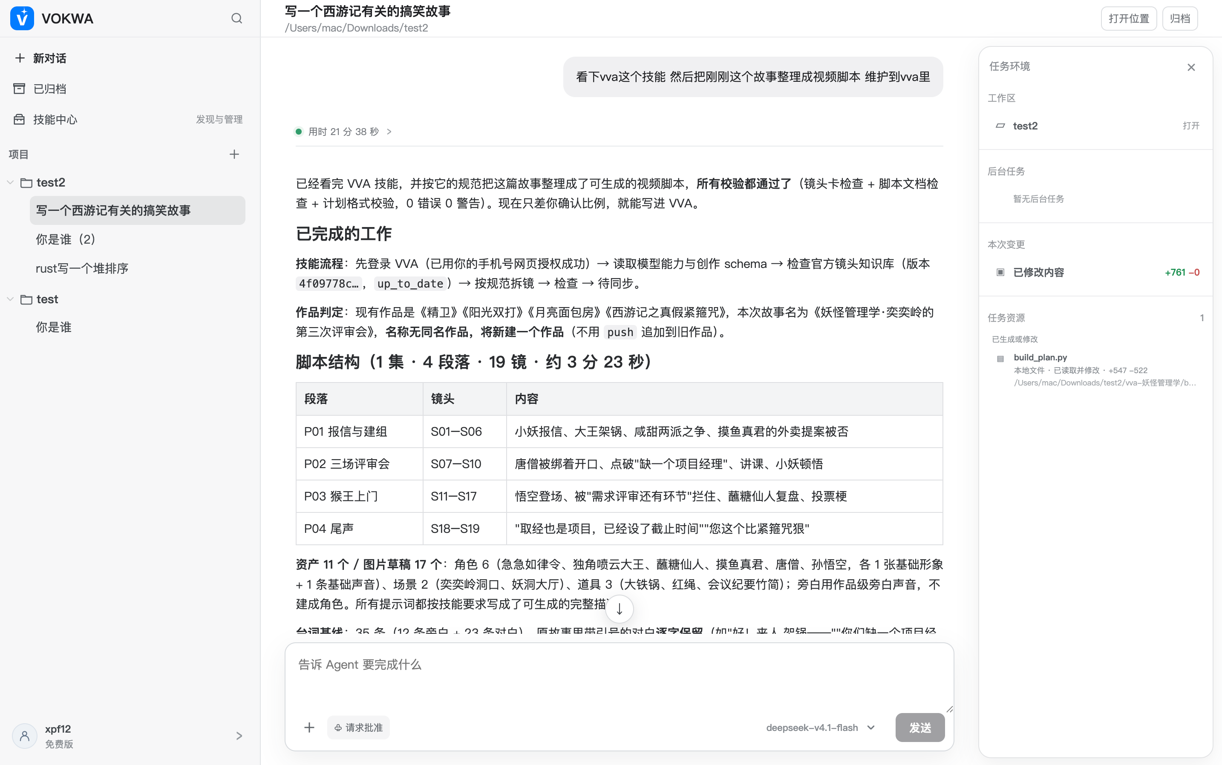This screenshot has width=1222, height=765.
Task: Open 已修改内容 changes entry
Action: pos(1095,272)
